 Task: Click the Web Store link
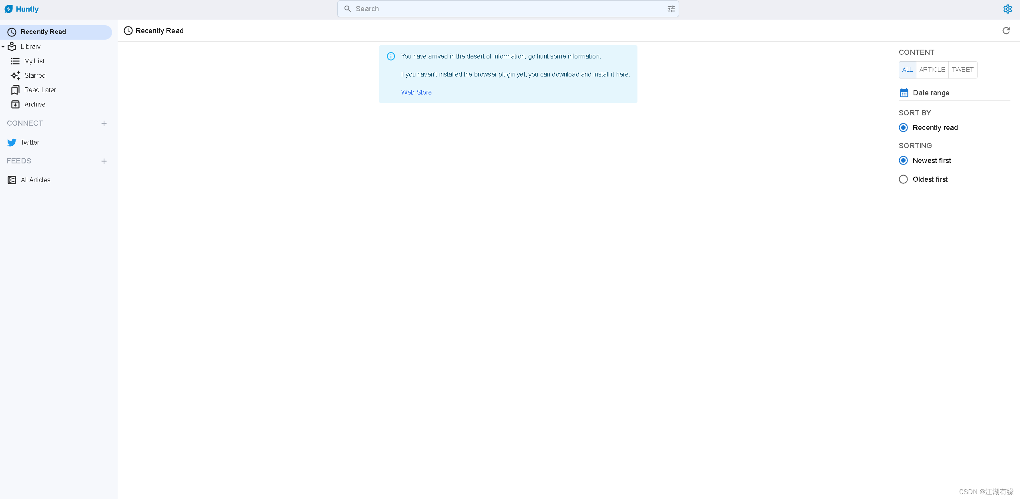416,92
